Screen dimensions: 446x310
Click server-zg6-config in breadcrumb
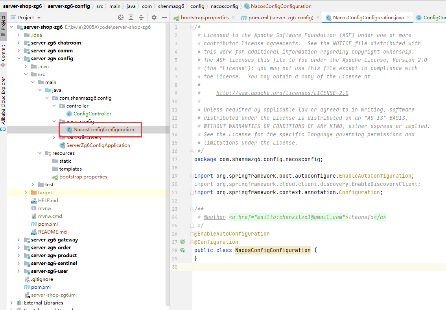pyautogui.click(x=69, y=6)
